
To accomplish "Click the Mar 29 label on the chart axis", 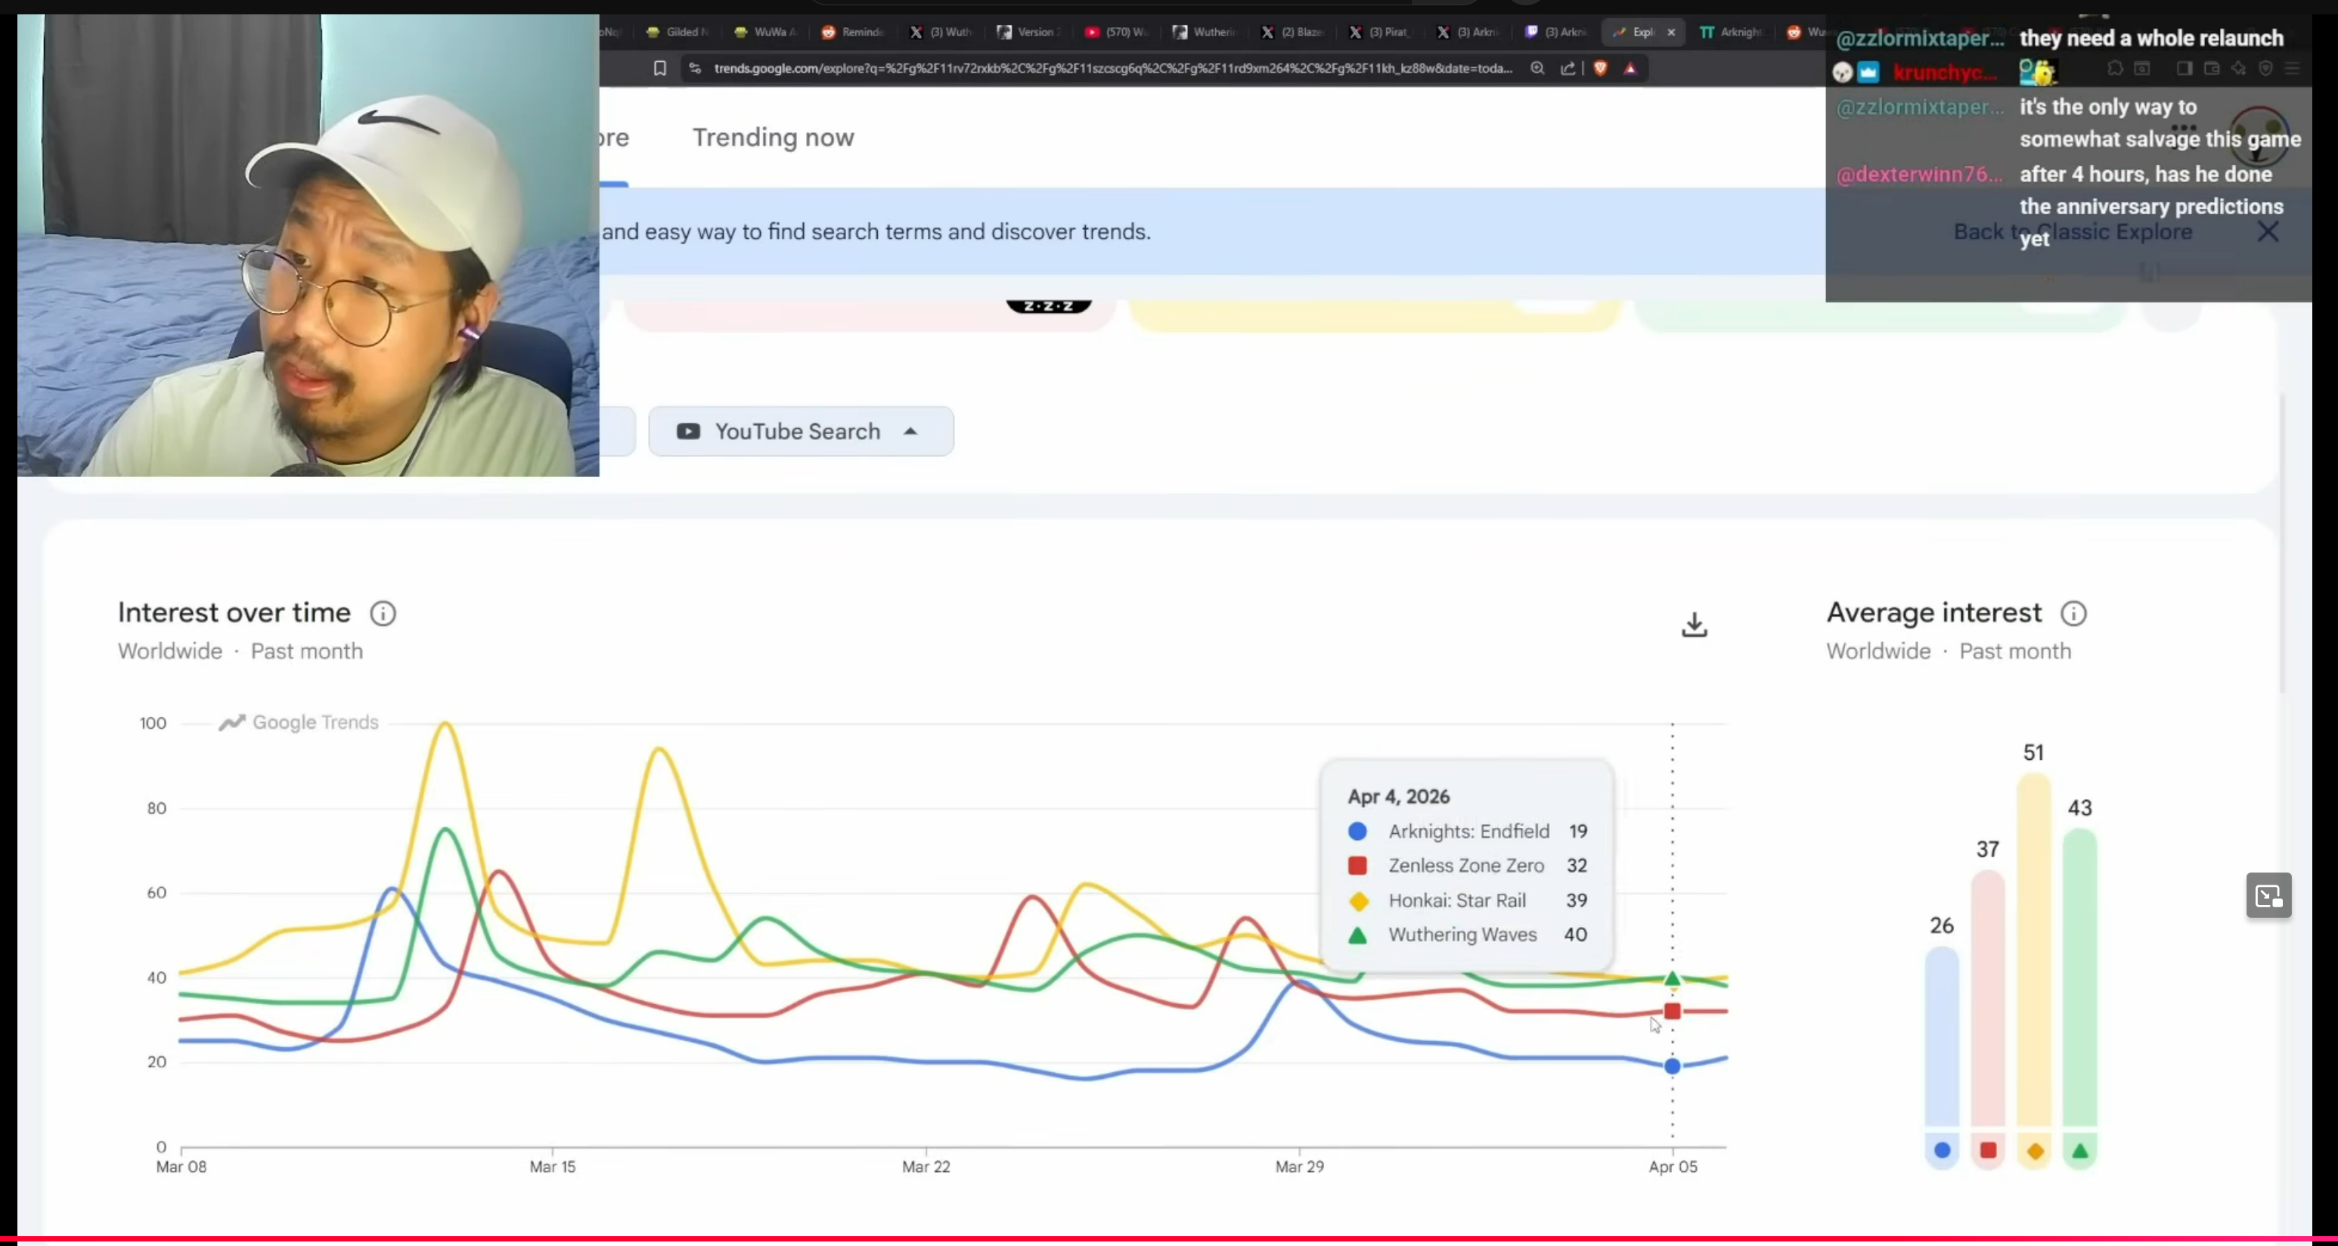I will coord(1300,1167).
